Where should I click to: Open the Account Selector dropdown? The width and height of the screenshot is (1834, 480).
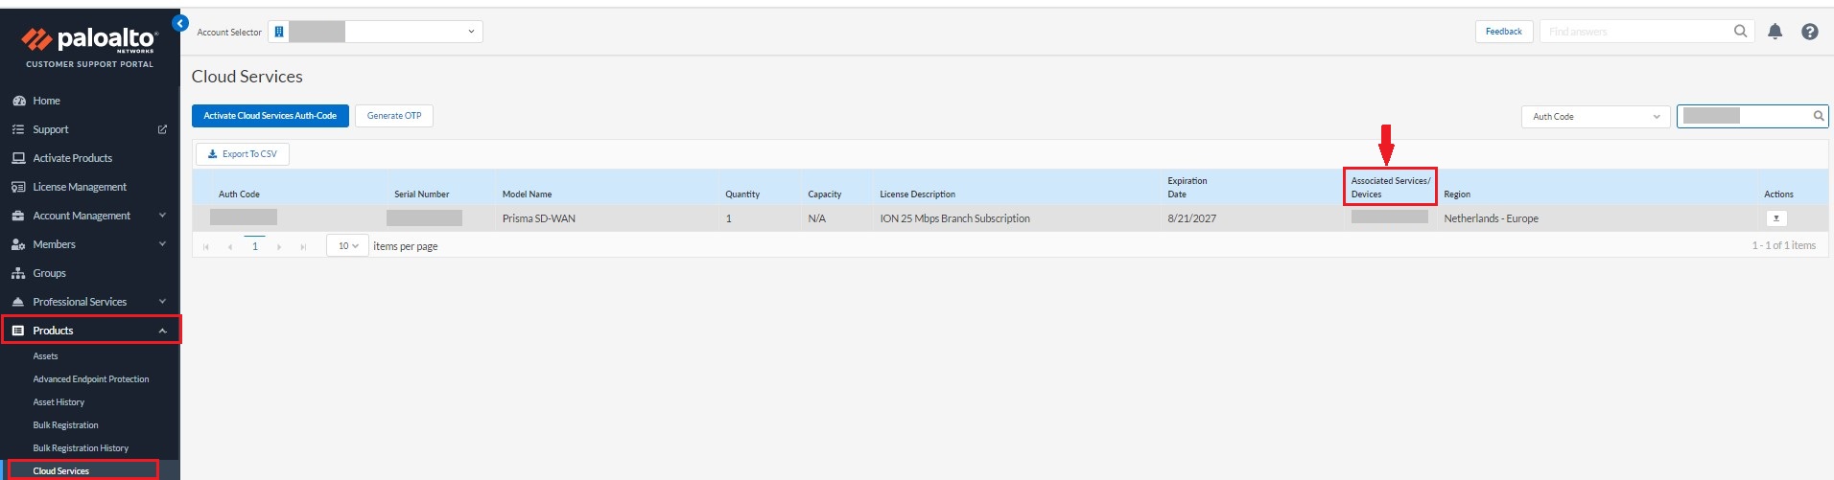375,32
